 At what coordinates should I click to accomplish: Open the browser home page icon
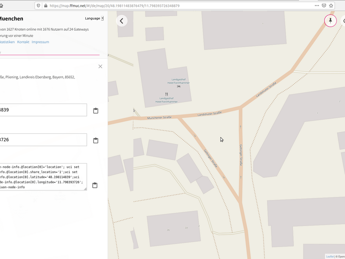(x=1, y=6)
